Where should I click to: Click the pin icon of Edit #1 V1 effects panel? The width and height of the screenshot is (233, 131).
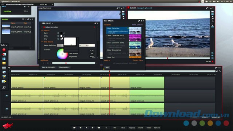pos(95,23)
